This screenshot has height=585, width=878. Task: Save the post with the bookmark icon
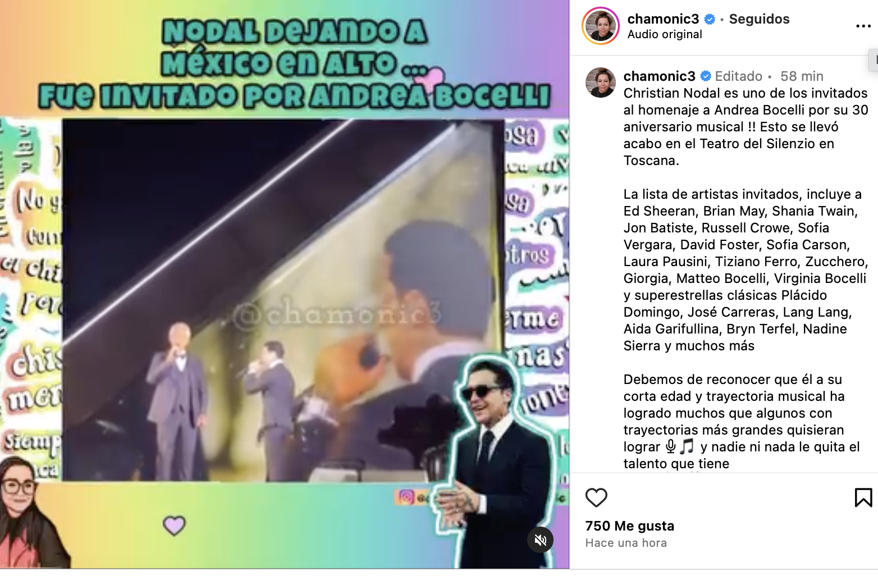coord(863,497)
